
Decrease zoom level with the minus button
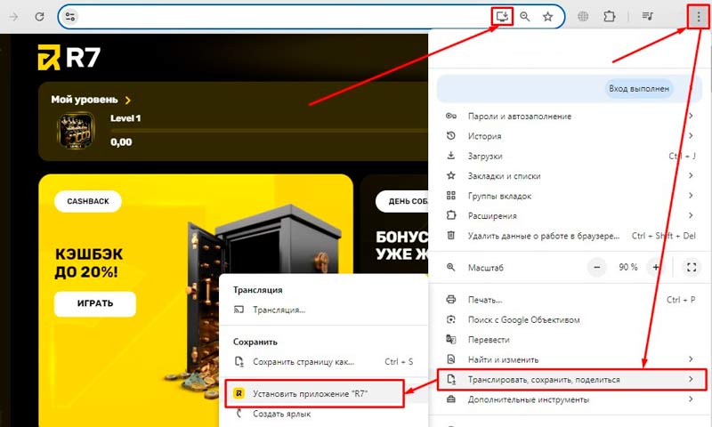(598, 267)
